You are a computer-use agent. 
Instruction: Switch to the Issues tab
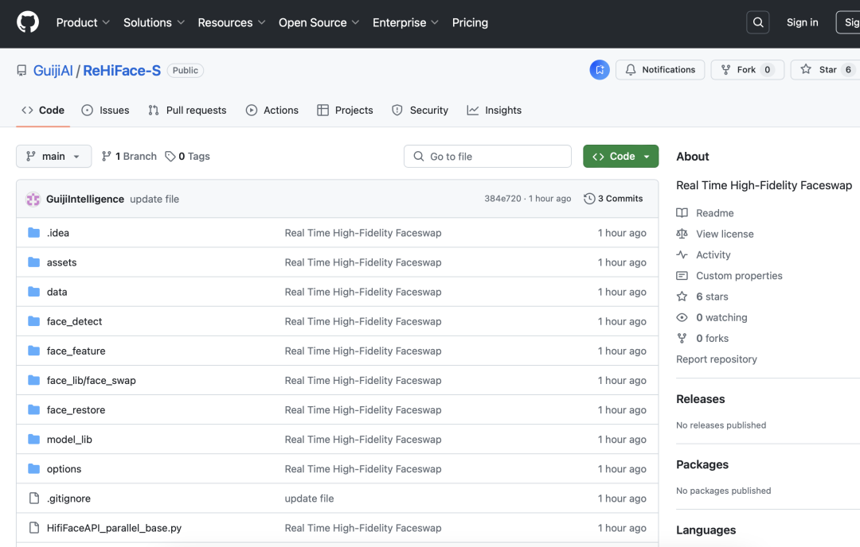click(x=105, y=110)
